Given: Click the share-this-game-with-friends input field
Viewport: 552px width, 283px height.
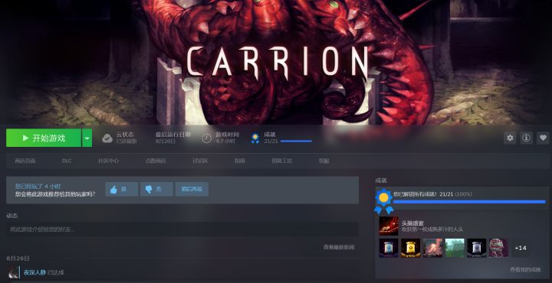Looking at the screenshot, I should coord(182,229).
